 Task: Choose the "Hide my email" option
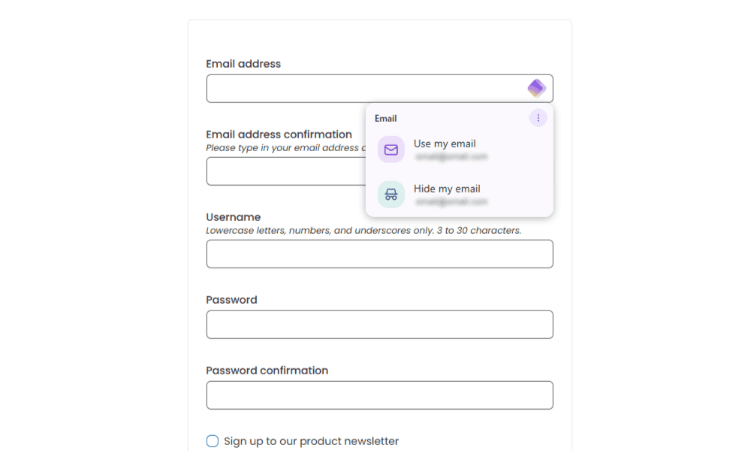(x=447, y=189)
